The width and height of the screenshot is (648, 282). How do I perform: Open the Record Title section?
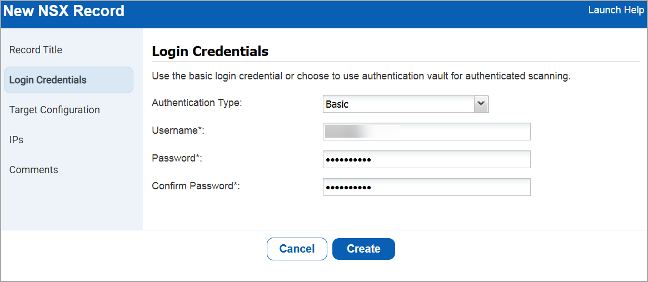[x=36, y=50]
